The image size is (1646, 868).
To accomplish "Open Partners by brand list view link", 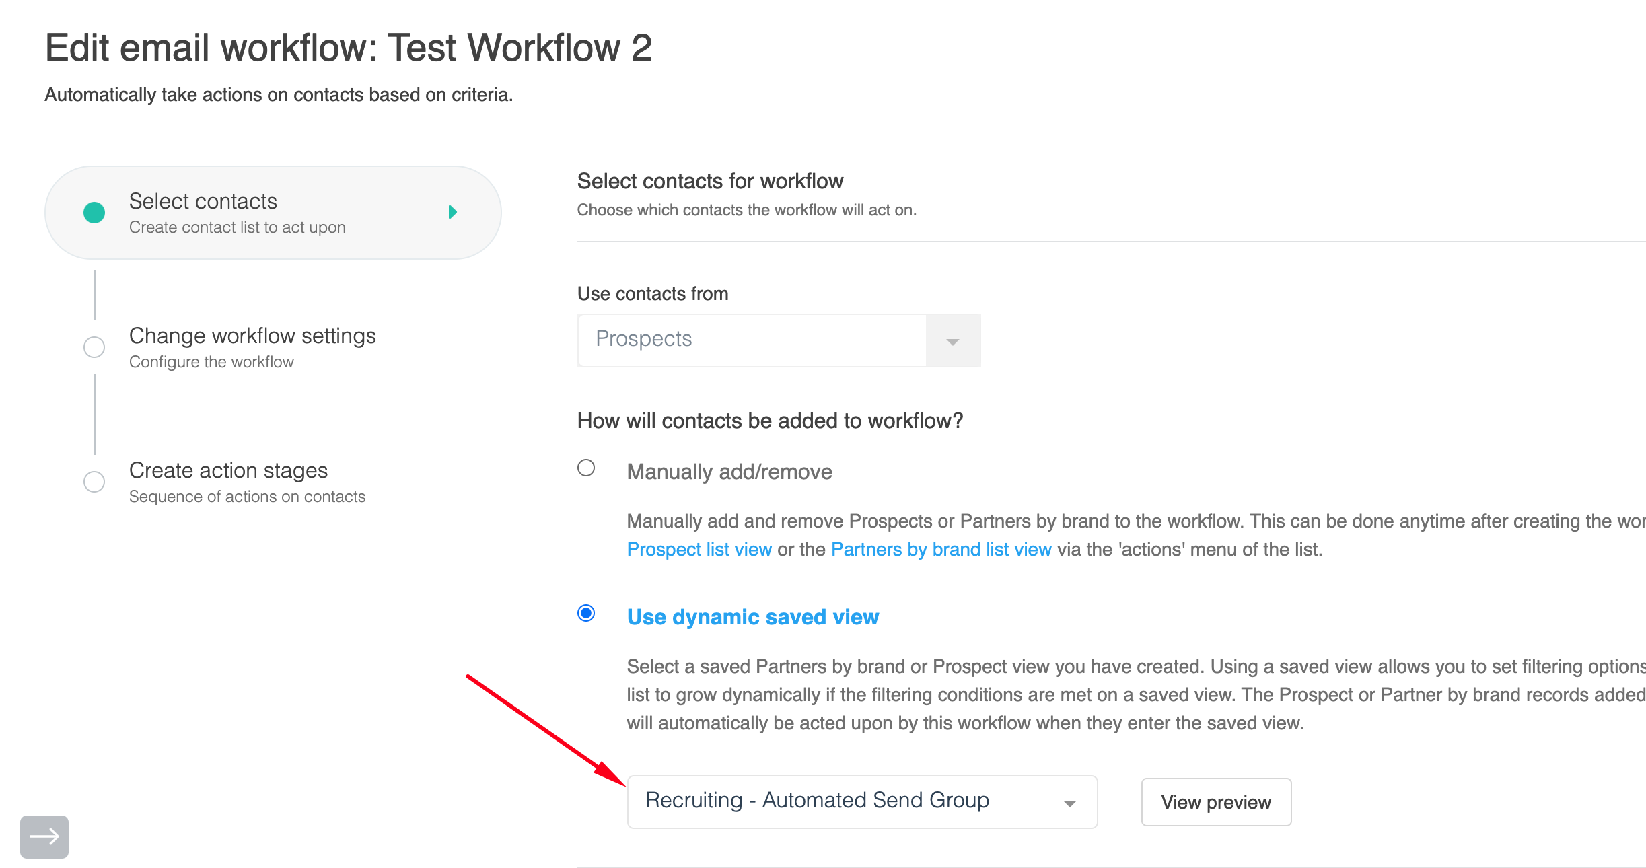I will pyautogui.click(x=941, y=550).
